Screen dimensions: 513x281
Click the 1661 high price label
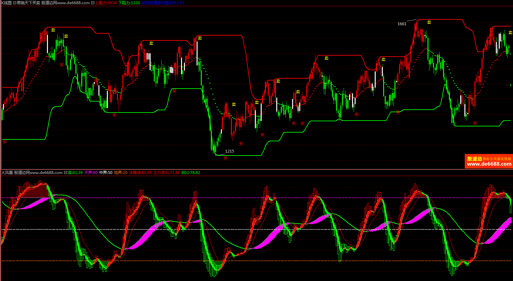tap(402, 24)
